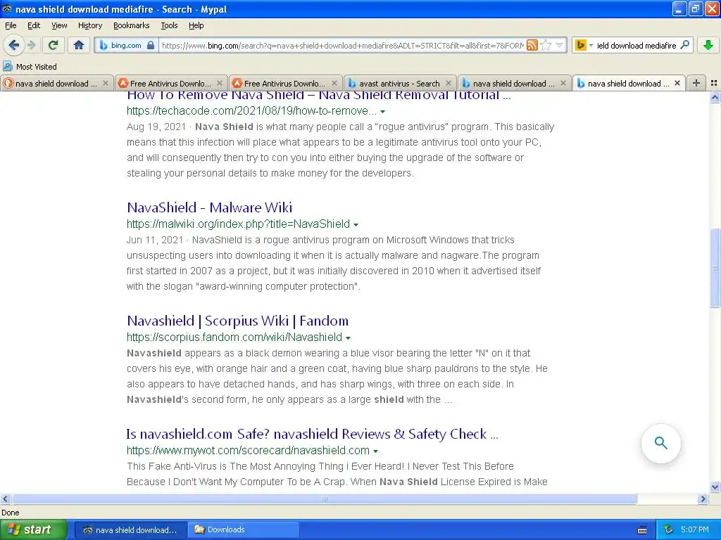The height and width of the screenshot is (540, 721).
Task: Go to the home page icon
Action: coord(79,45)
